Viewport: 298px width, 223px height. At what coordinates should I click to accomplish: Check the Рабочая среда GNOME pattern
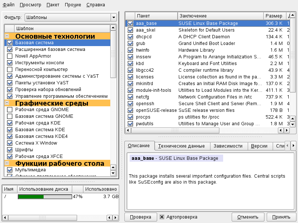[x=10, y=110]
